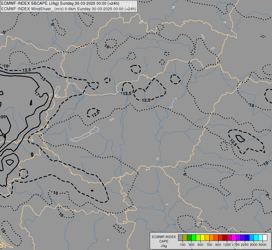Click the SBCAPE title line in the header
This screenshot has height=250, width=272.
pyautogui.click(x=60, y=3)
